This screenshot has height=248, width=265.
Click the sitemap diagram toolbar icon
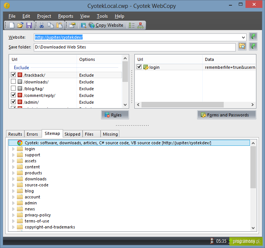[x=140, y=25]
